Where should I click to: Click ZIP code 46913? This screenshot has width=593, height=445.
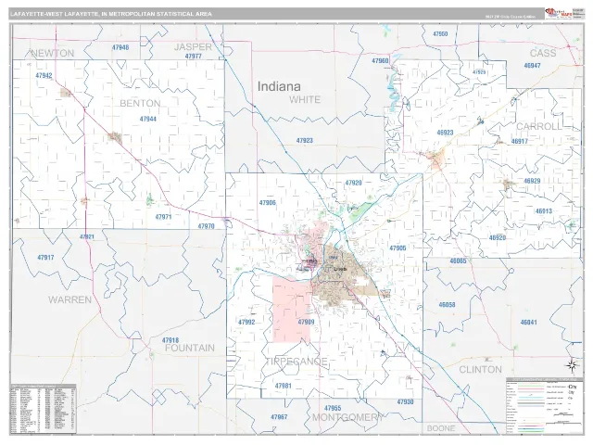click(x=544, y=211)
